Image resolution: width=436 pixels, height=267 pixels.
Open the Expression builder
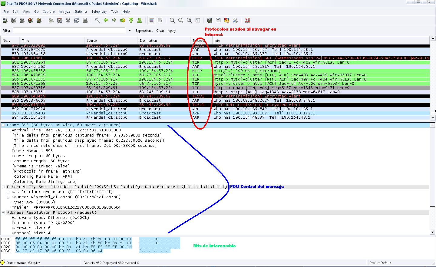click(144, 31)
